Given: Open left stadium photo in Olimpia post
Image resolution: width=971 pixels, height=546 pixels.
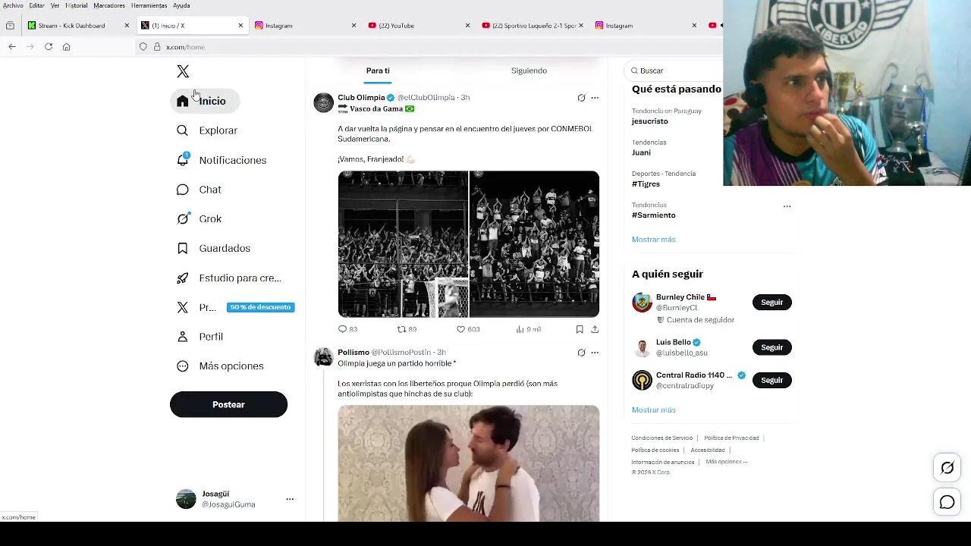Looking at the screenshot, I should click(403, 244).
